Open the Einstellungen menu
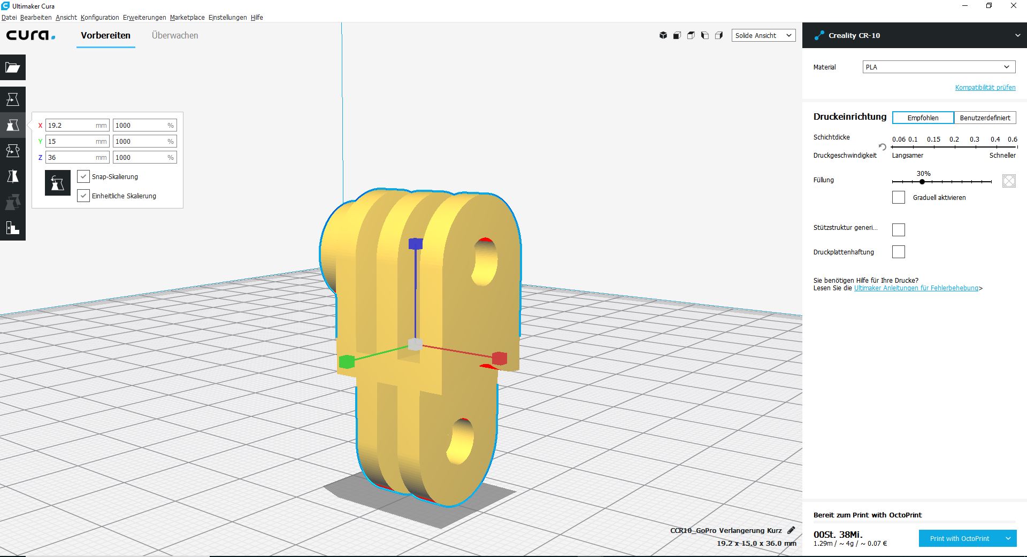 pos(228,18)
